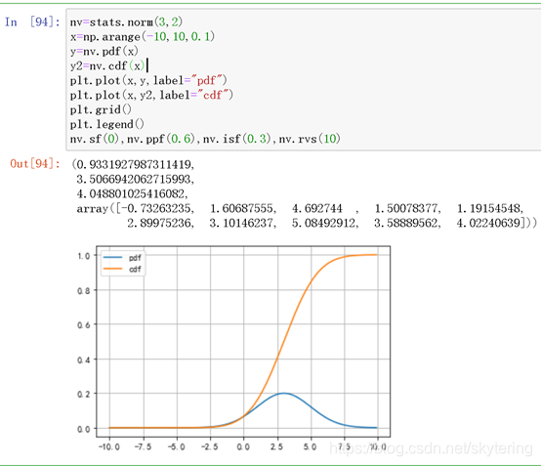Click output value 3.506694206271599
This screenshot has width=541, height=466.
click(x=134, y=179)
